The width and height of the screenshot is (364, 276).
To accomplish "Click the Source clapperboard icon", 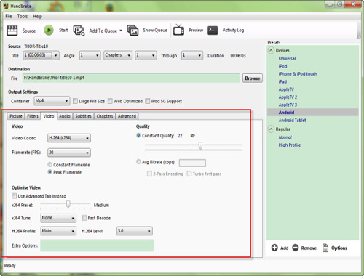I will point(12,31).
